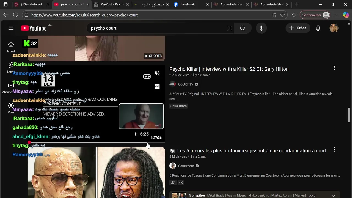Click the '2,7 M de vues' metadata text
The image size is (352, 198).
tap(180, 75)
